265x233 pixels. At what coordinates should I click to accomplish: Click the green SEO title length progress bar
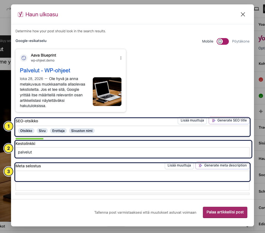click(30, 139)
